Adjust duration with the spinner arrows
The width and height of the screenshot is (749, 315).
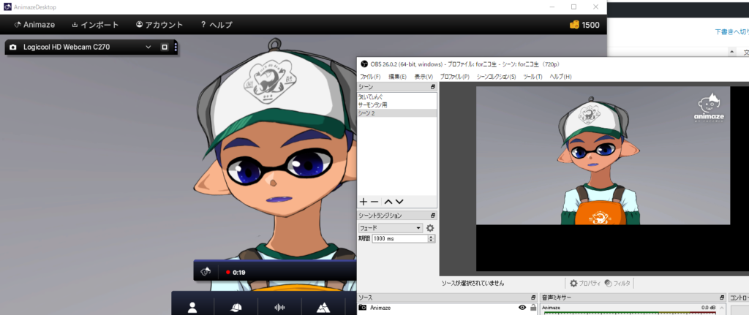(x=432, y=238)
